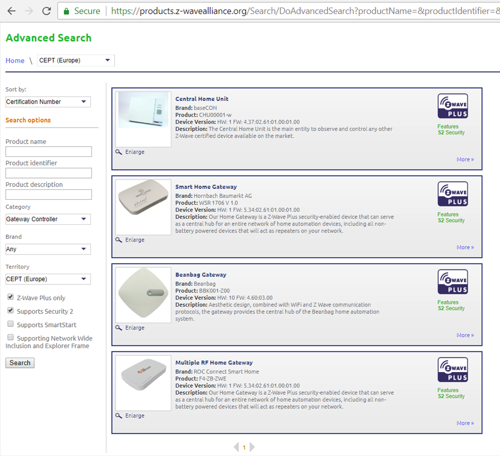Click the Multiple RF Home Gateway thumbnail
This screenshot has width=500, height=456.
143,383
